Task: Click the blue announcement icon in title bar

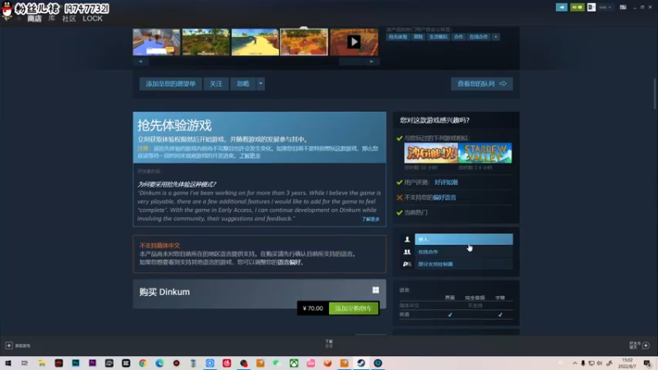Action: (562, 7)
